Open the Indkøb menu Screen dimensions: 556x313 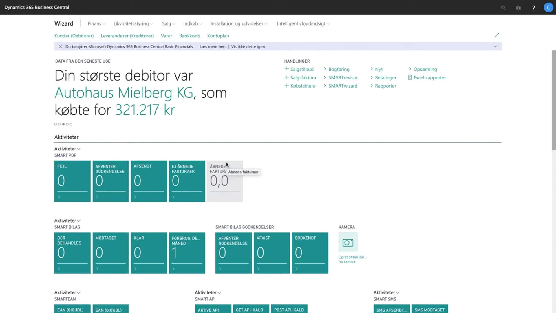coord(193,23)
